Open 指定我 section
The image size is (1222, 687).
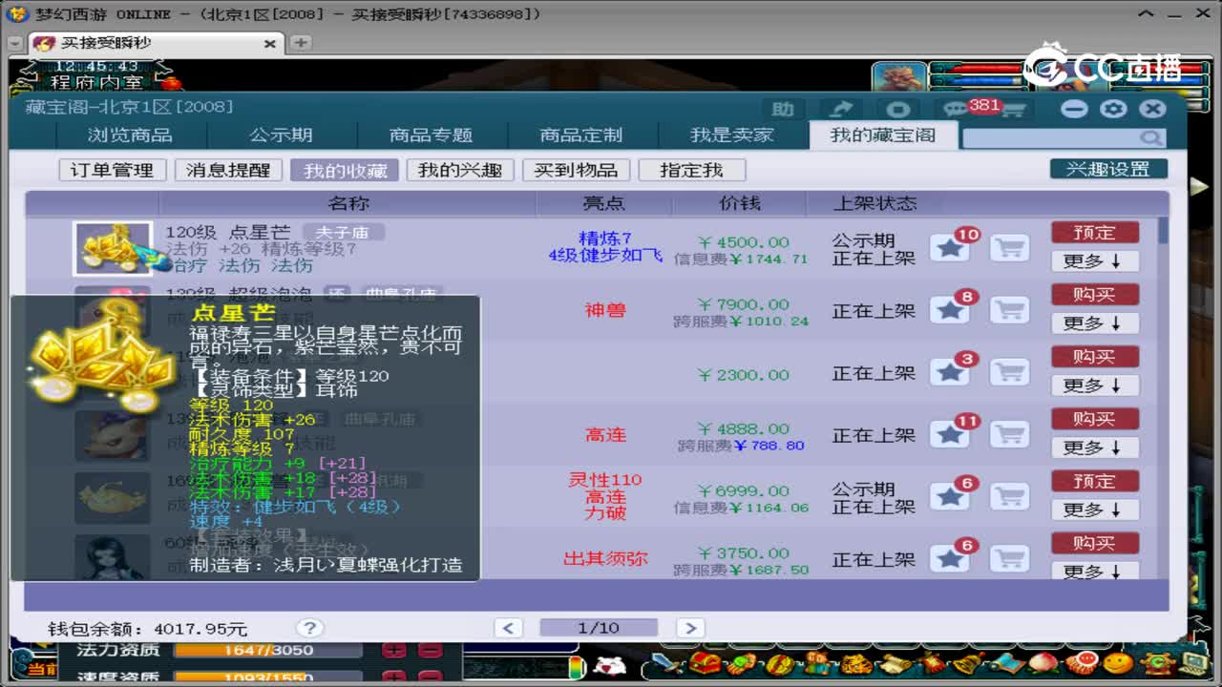[x=692, y=171]
